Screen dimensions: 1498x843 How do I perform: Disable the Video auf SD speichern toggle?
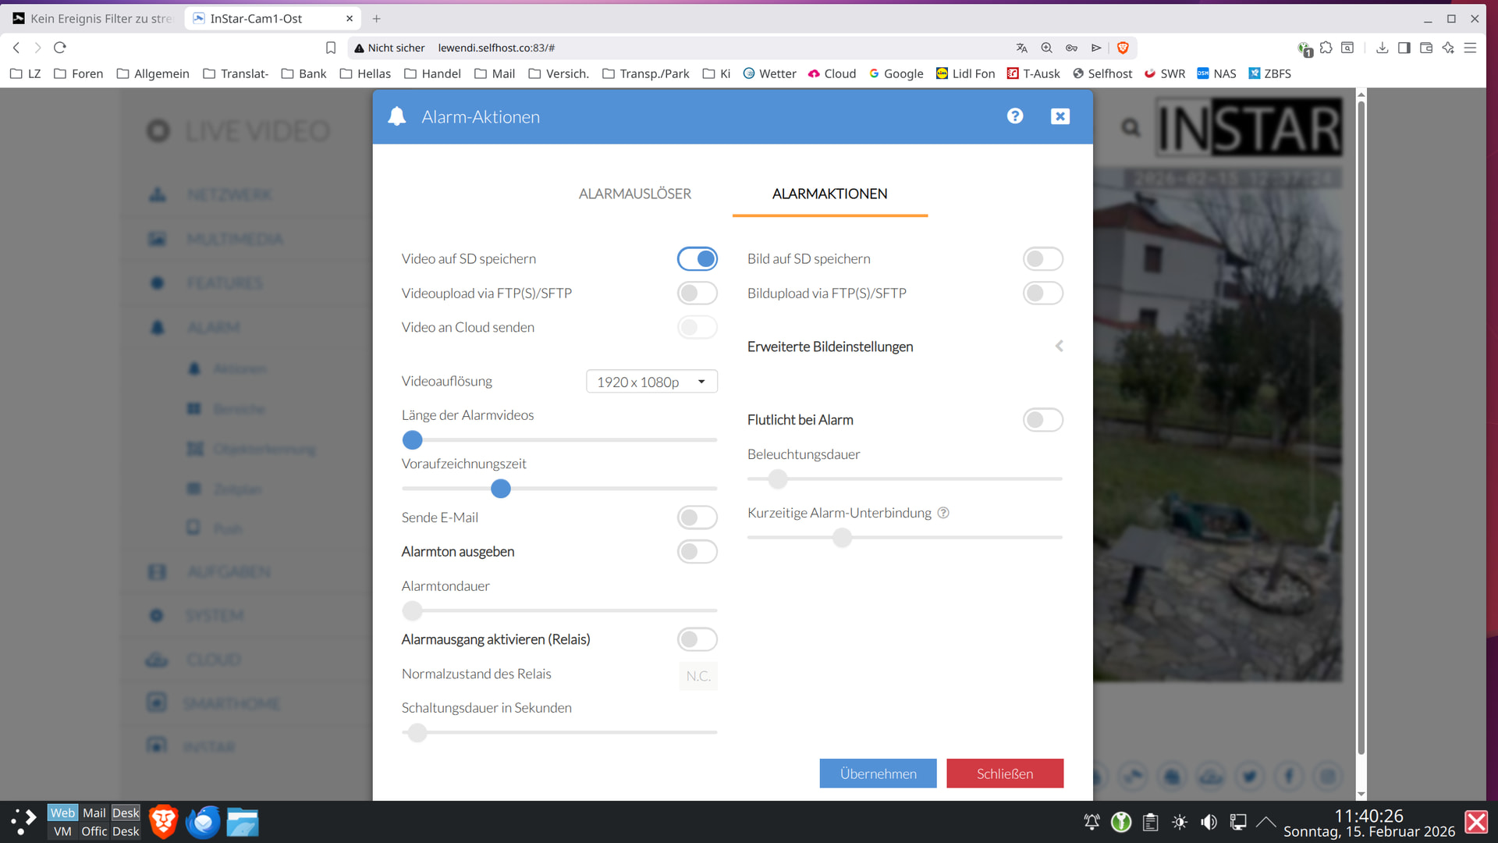697,258
